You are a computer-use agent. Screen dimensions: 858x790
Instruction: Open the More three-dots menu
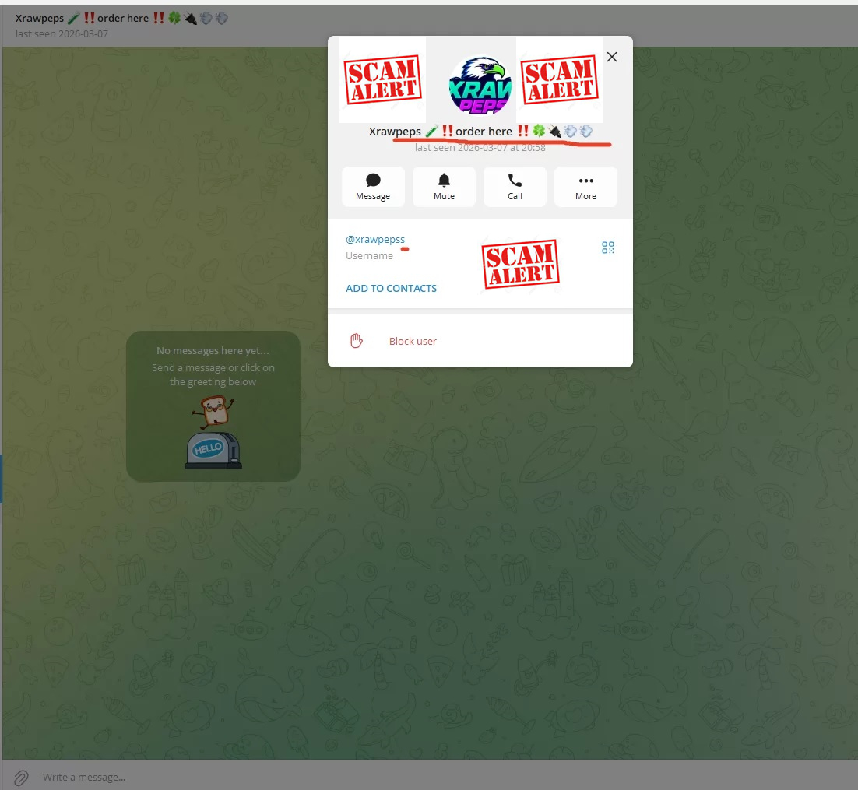click(x=585, y=181)
